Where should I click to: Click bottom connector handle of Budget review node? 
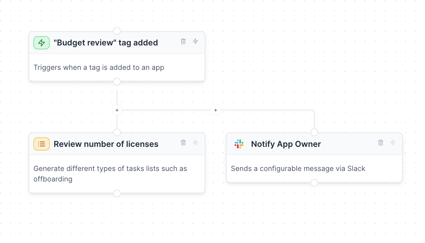[117, 82]
